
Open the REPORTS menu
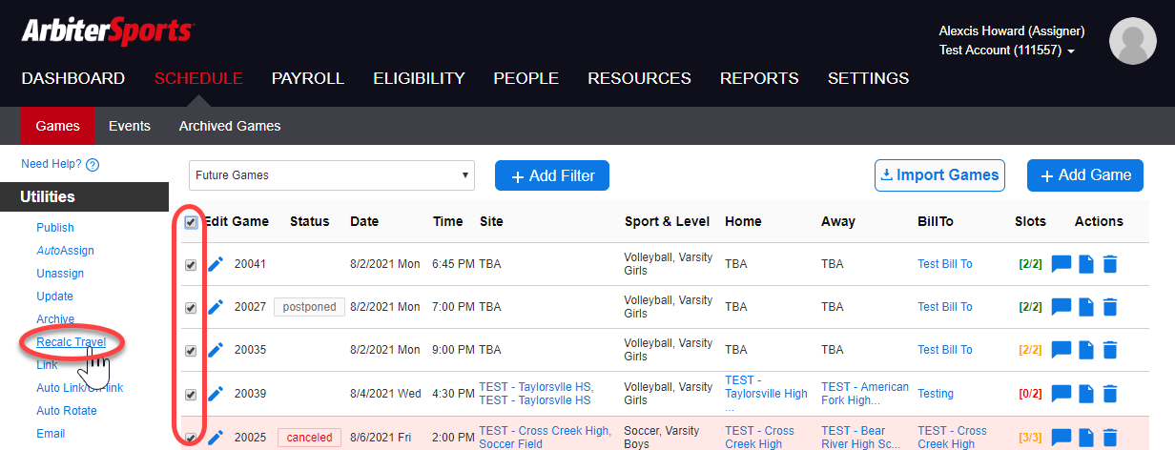tap(759, 78)
